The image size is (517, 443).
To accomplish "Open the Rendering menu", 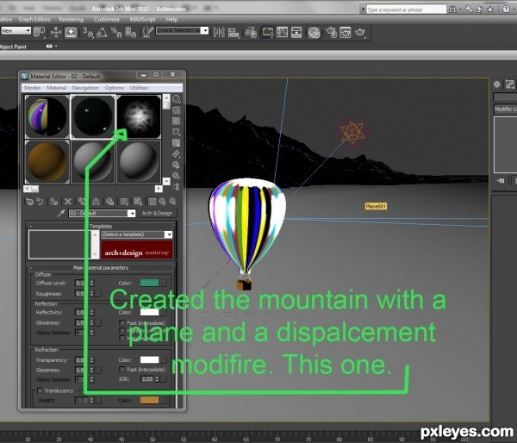I will click(x=72, y=20).
